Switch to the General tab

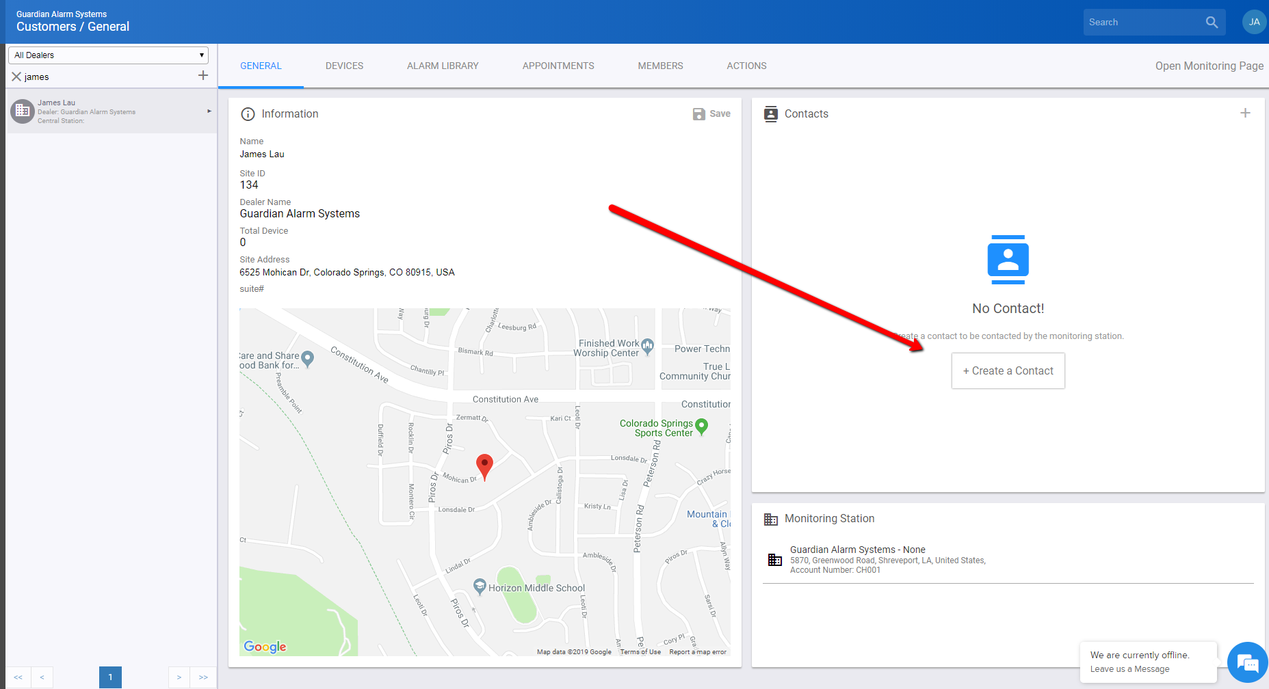coord(261,66)
